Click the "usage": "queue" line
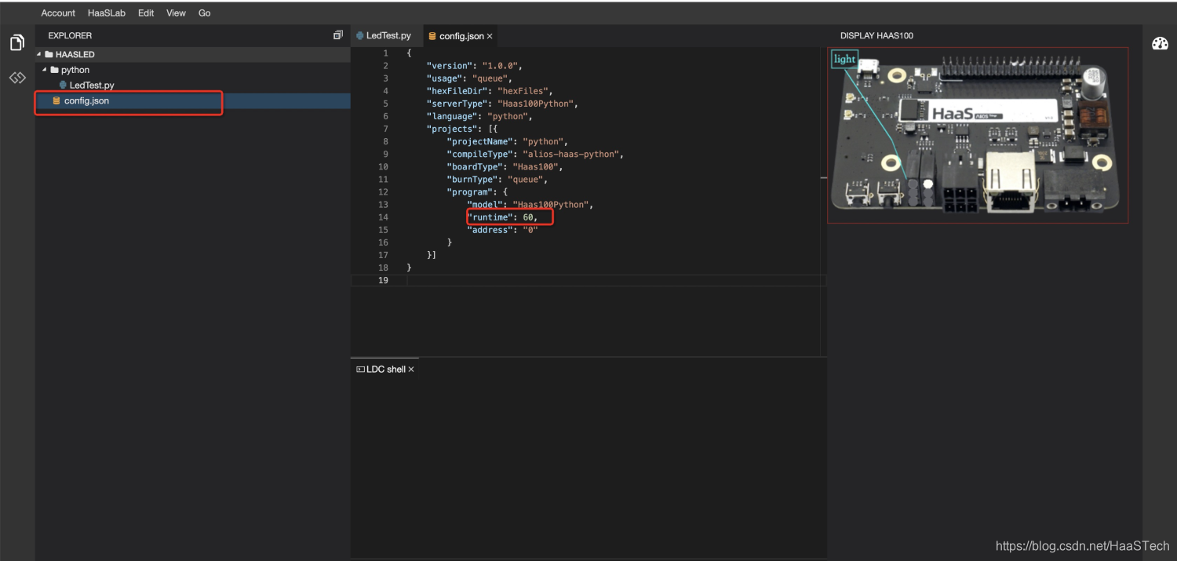The width and height of the screenshot is (1177, 561). [x=469, y=78]
